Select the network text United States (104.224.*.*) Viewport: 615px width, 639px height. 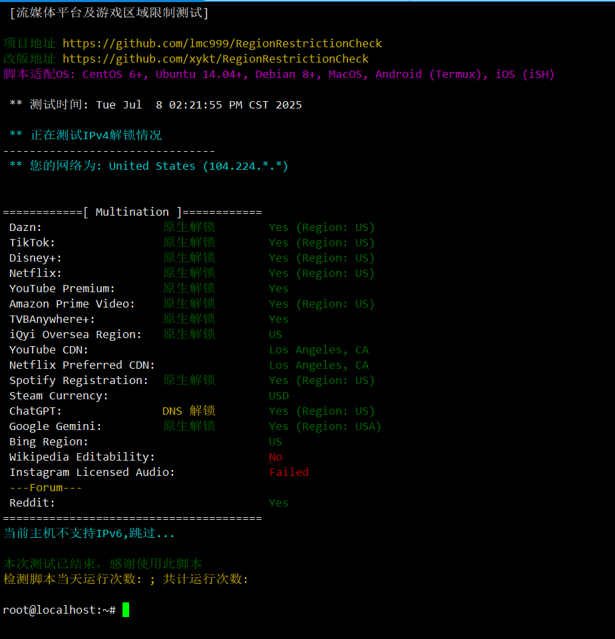(x=198, y=166)
